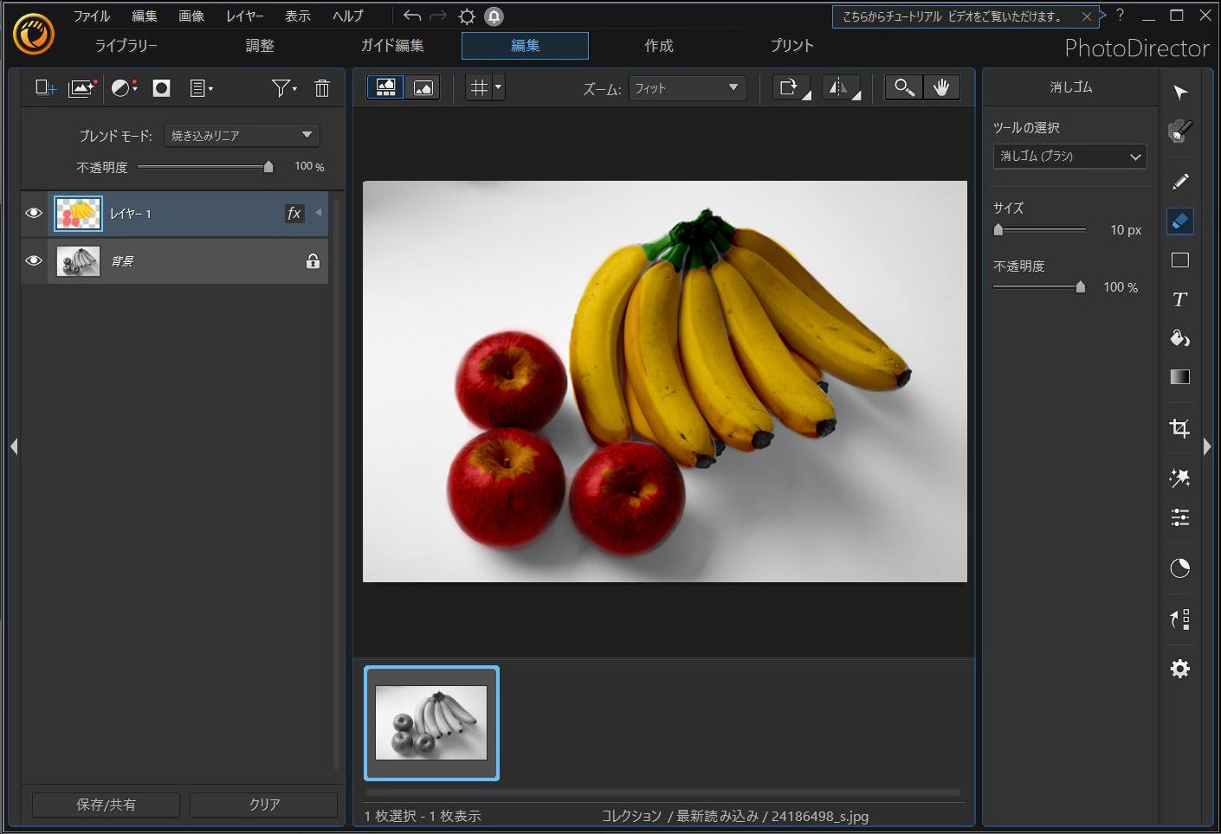Collapse the right panel with arrow
Screen dimensions: 1221x834
pos(1207,446)
